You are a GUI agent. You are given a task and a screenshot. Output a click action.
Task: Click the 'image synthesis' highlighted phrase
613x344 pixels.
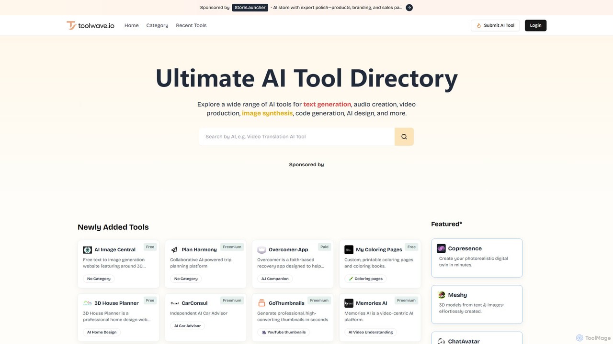point(267,113)
